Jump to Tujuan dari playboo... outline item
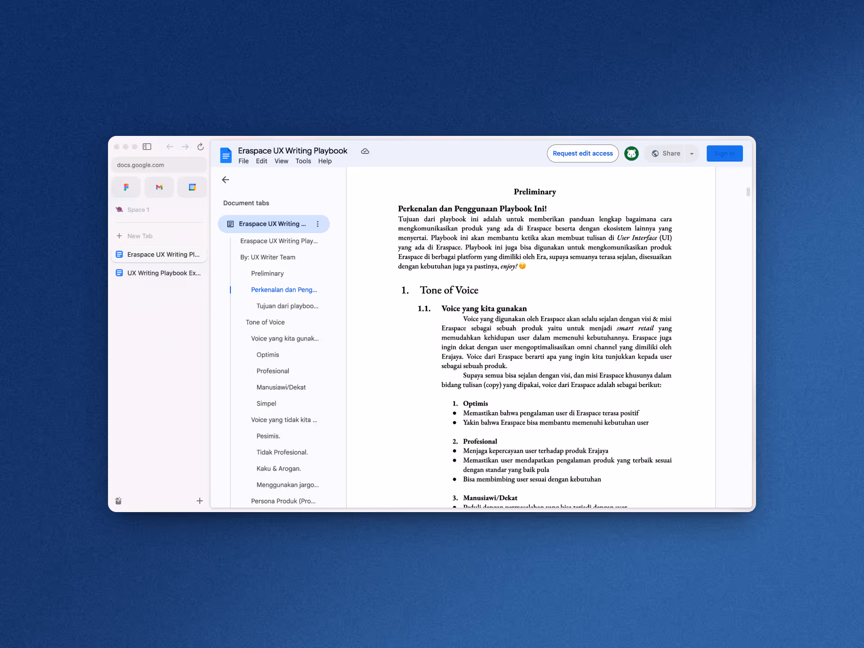Image resolution: width=864 pixels, height=648 pixels. pyautogui.click(x=287, y=306)
